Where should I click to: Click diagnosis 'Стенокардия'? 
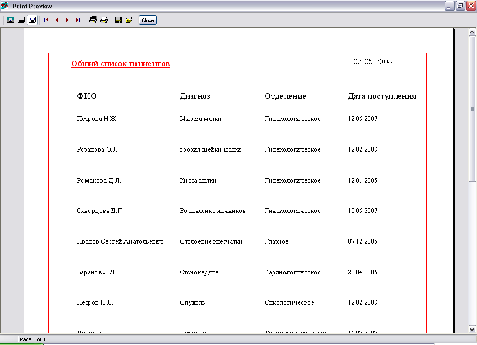(x=199, y=272)
